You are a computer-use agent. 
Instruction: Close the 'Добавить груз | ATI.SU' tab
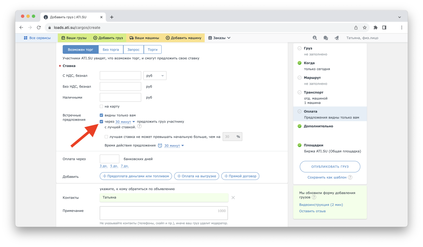pyautogui.click(x=101, y=17)
